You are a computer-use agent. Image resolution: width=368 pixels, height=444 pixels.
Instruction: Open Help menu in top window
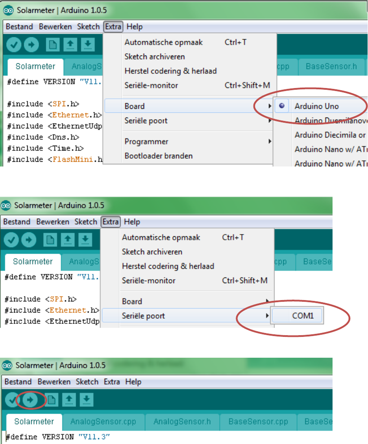click(x=134, y=26)
